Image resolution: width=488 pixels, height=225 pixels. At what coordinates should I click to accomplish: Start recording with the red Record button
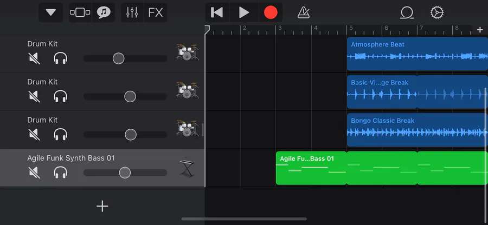click(x=271, y=13)
